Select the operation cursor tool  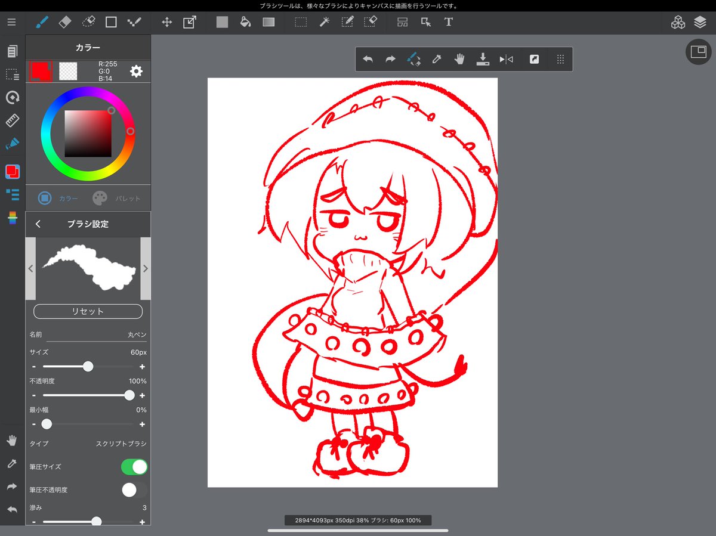tap(425, 22)
